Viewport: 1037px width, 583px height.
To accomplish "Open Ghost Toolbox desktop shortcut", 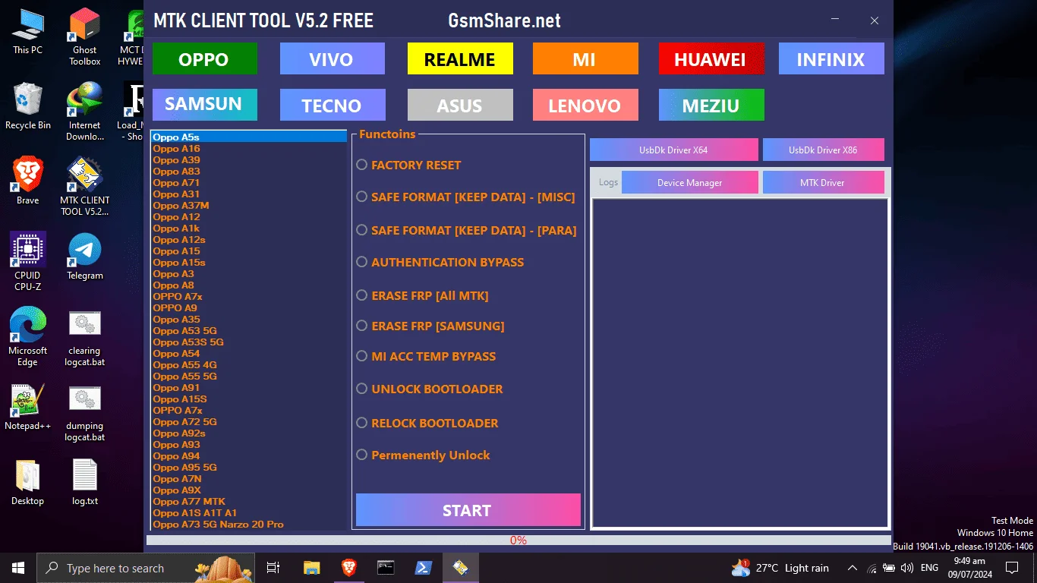I will [x=84, y=36].
